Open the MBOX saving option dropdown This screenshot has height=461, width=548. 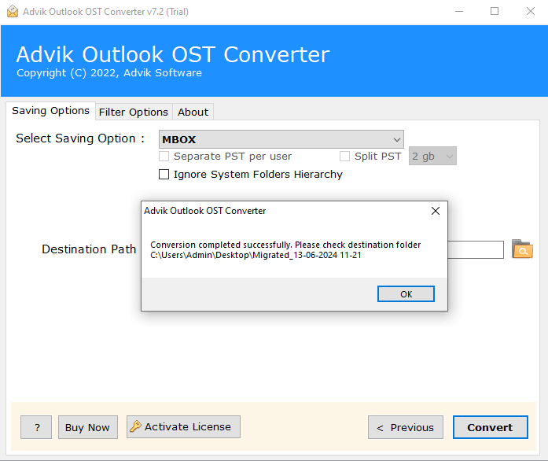coord(281,139)
